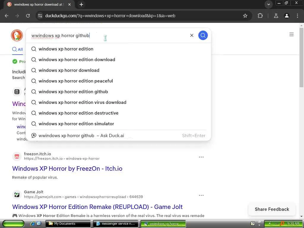Go forward in browser history

(17, 16)
